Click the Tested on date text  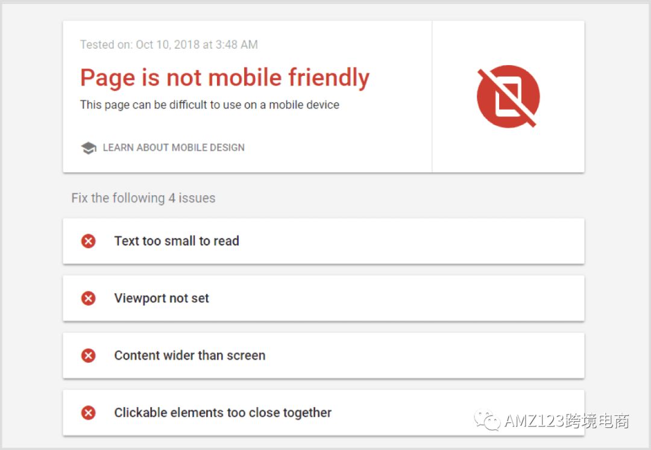[x=169, y=45]
